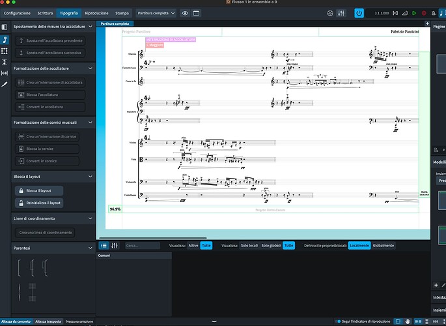Select the pen-shaped tool in left toolbox
This screenshot has height=326, width=446.
pyautogui.click(x=5, y=85)
